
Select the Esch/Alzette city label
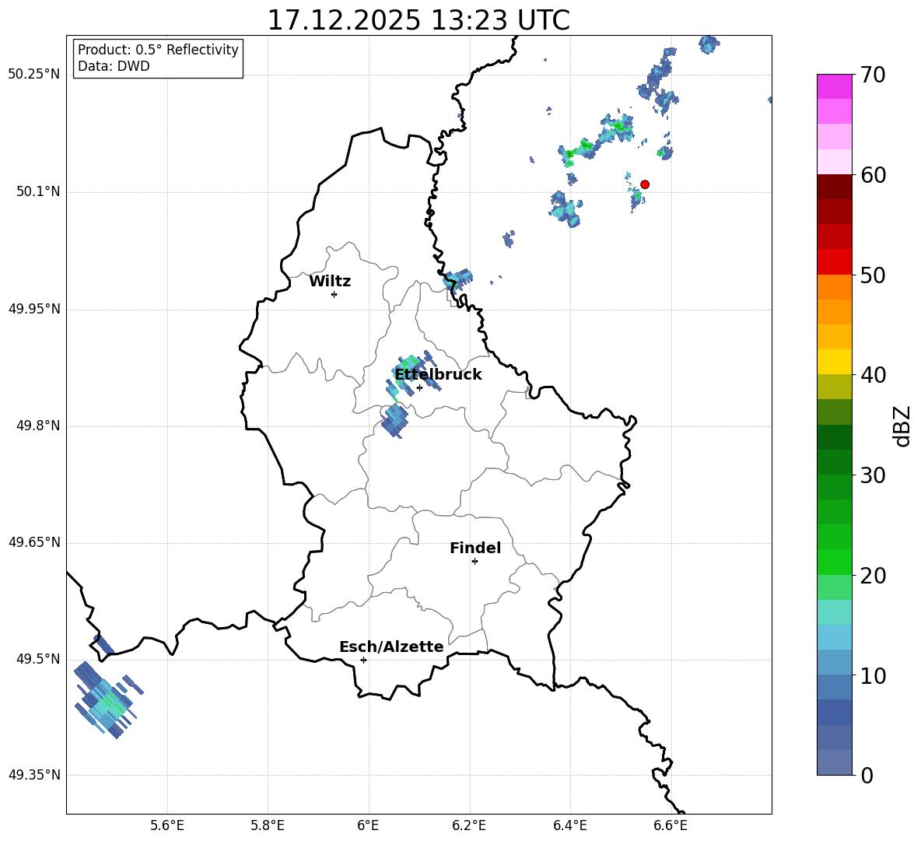tap(391, 647)
